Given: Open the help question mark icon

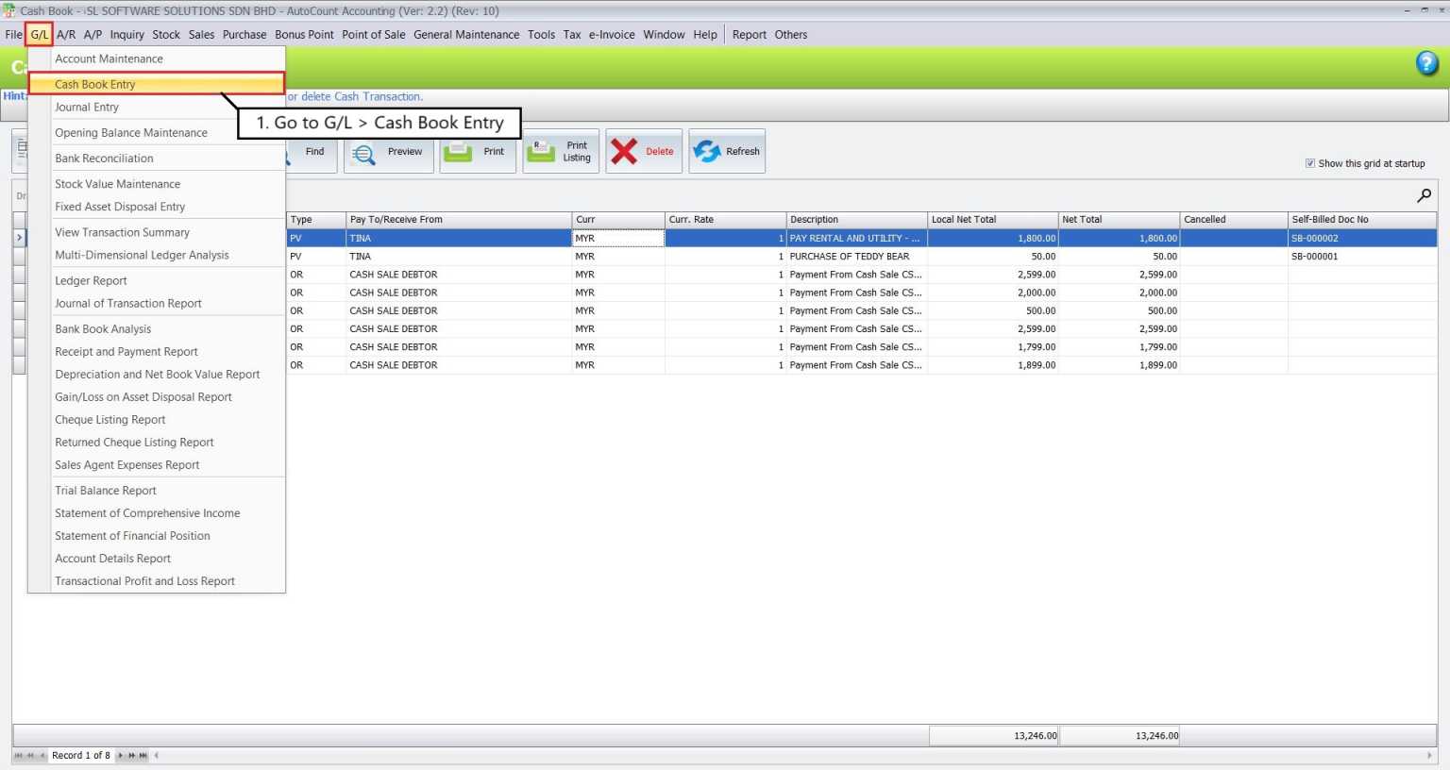Looking at the screenshot, I should pos(1426,63).
